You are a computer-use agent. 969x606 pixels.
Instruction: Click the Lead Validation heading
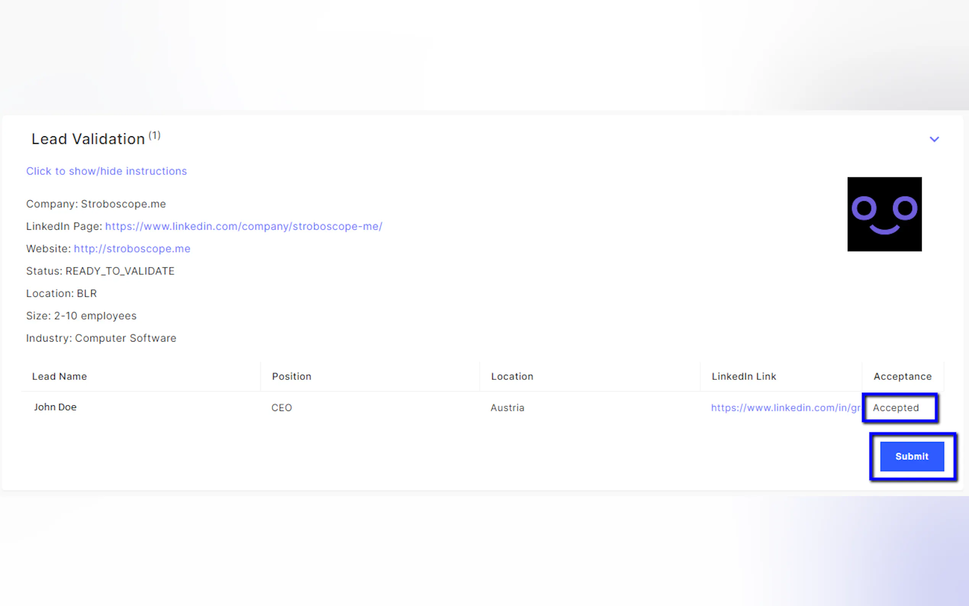pos(88,139)
